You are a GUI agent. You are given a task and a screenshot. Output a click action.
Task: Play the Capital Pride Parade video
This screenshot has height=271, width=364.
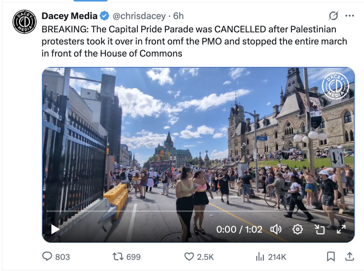[x=55, y=229]
